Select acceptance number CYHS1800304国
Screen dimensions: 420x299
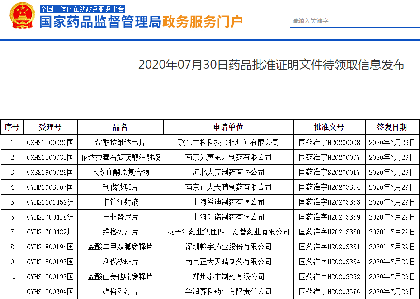50,291
